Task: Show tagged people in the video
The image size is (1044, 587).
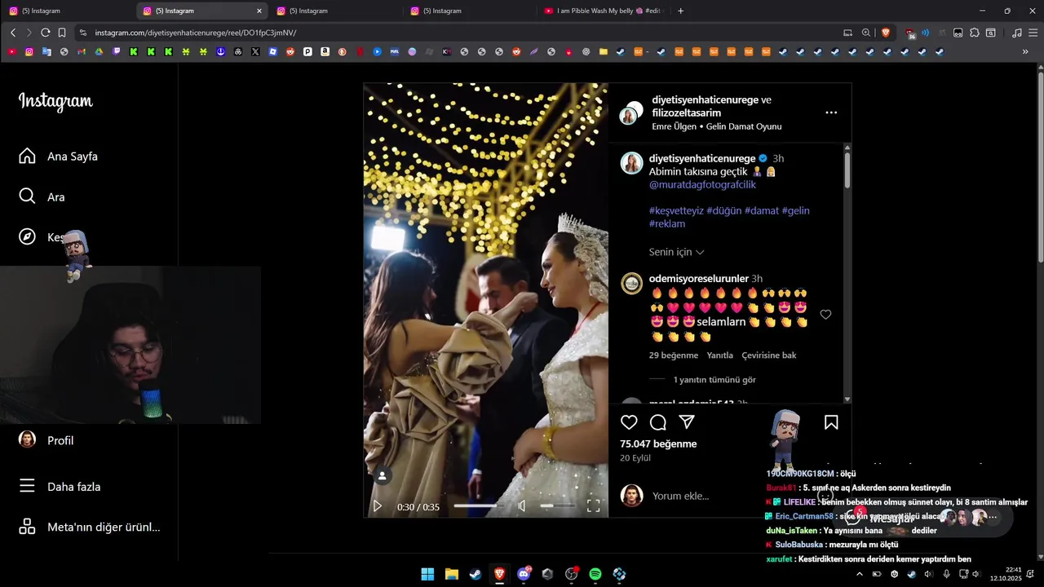Action: [382, 475]
